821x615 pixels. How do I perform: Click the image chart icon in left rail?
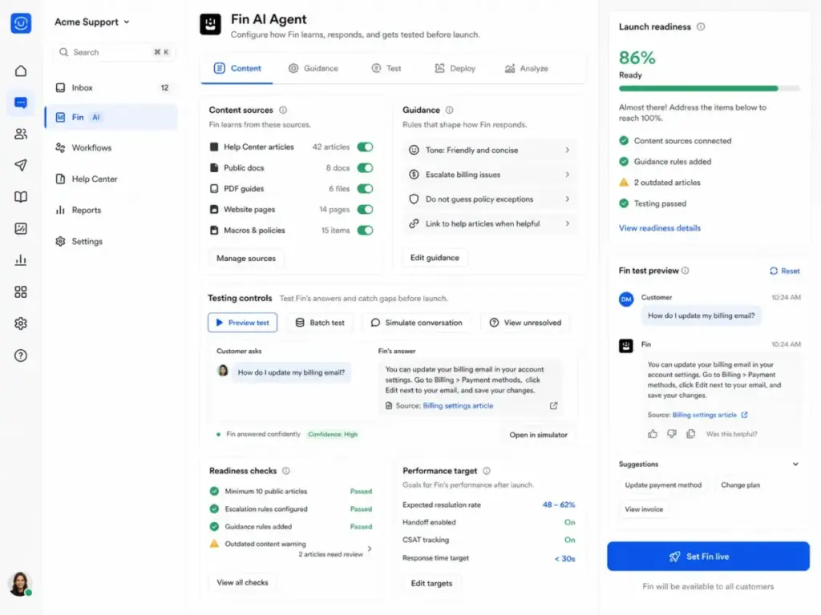[20, 228]
